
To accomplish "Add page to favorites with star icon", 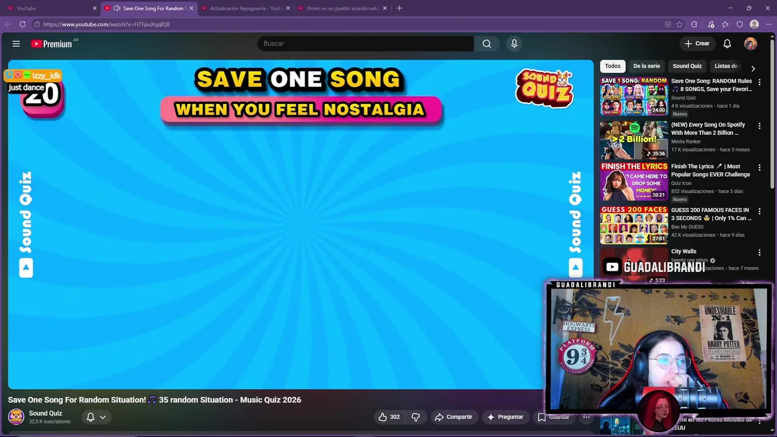I will click(x=680, y=24).
